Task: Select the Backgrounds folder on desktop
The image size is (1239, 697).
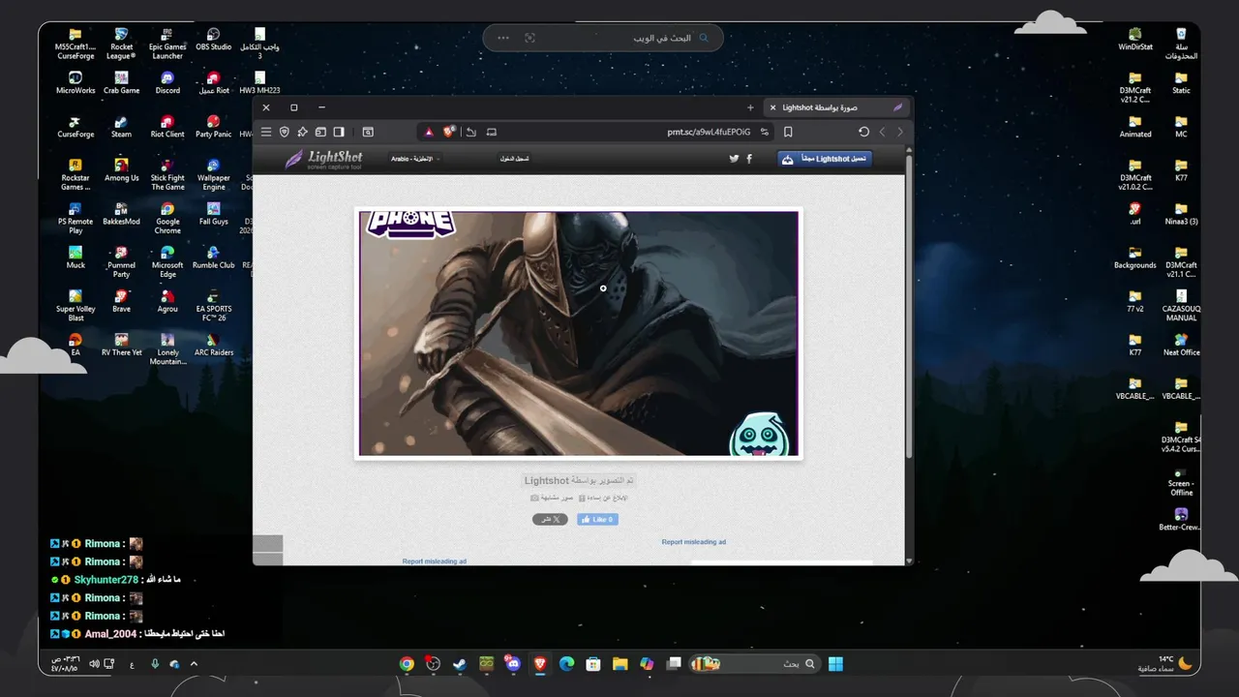Action: [x=1135, y=258]
